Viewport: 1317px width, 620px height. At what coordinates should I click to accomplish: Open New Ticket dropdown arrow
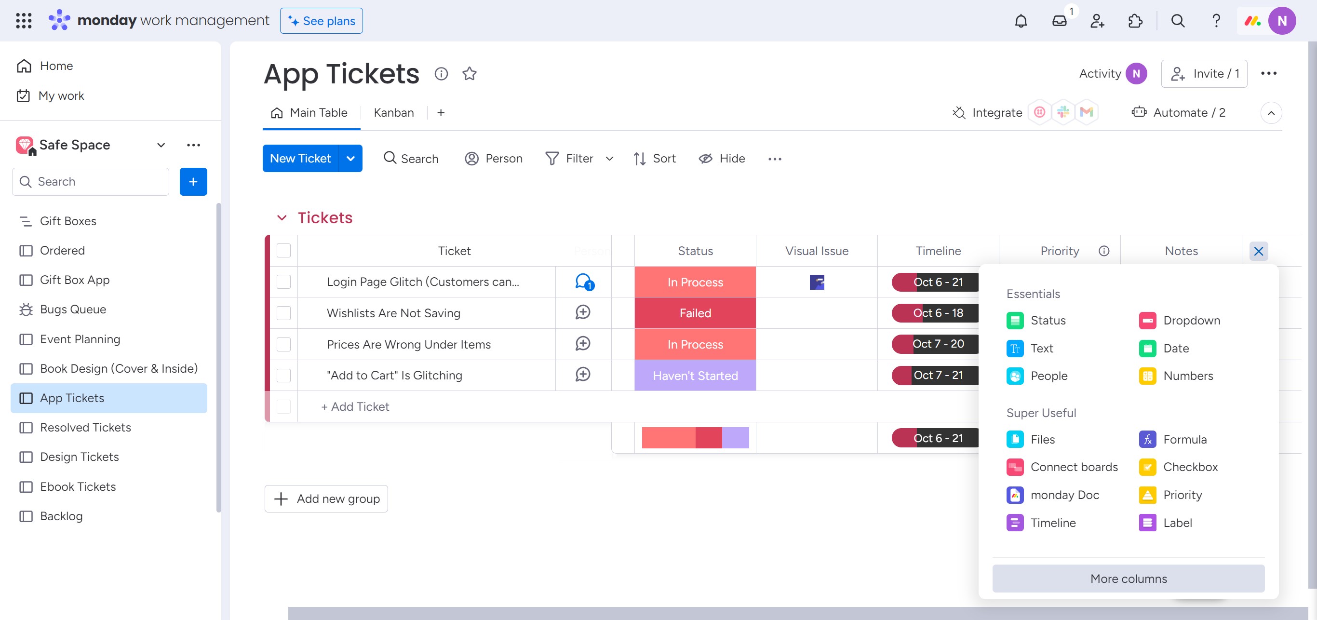click(x=351, y=159)
